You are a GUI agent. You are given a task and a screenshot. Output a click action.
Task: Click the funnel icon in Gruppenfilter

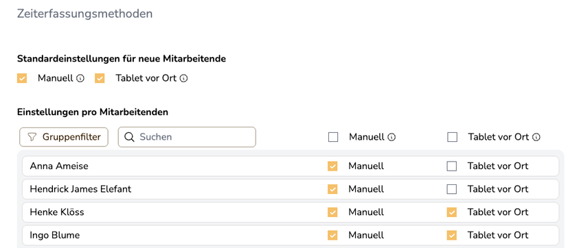click(x=32, y=137)
